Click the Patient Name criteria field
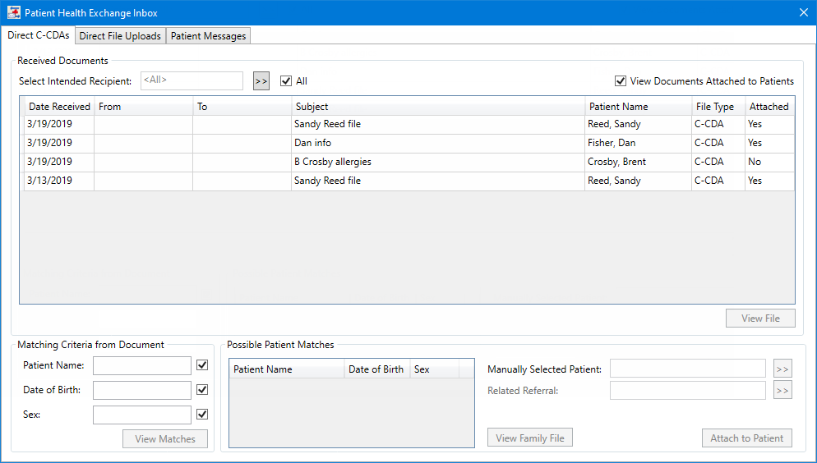 (141, 365)
